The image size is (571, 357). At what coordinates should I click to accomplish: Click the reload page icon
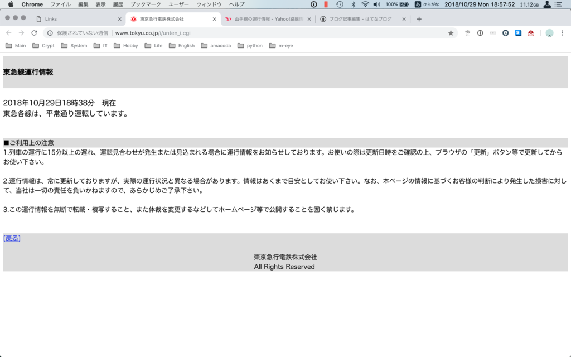coord(35,33)
